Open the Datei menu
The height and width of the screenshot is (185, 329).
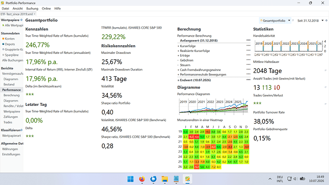pyautogui.click(x=5, y=9)
